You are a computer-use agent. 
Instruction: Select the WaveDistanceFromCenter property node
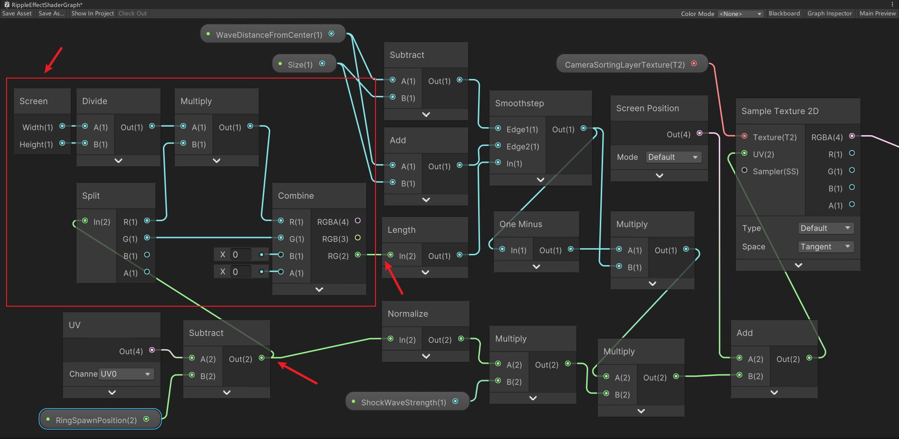[273, 34]
